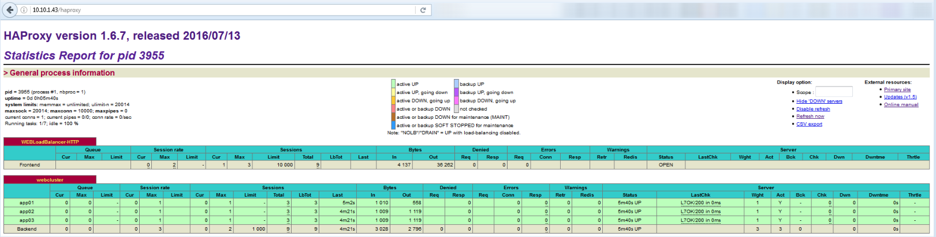
Task: Open the CSV export link
Action: click(x=809, y=124)
